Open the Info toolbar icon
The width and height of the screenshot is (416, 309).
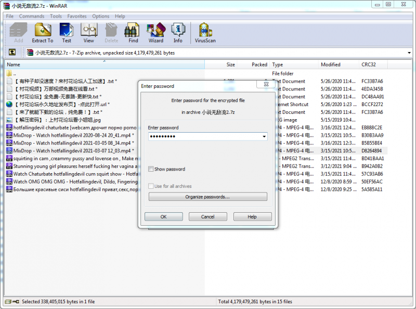[x=178, y=32]
